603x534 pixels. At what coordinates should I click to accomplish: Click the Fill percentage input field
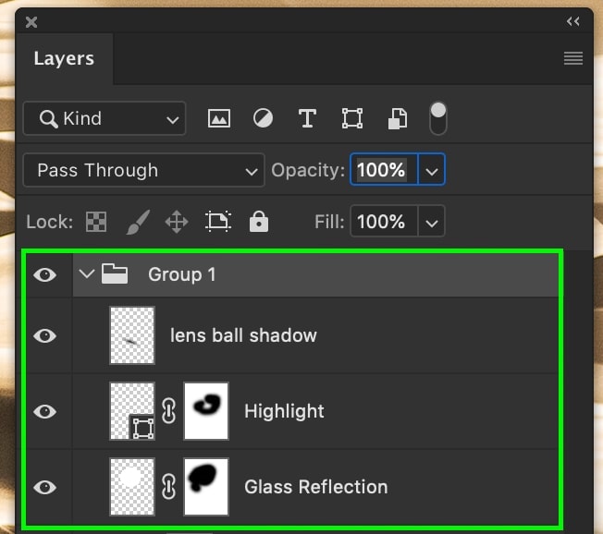click(382, 222)
